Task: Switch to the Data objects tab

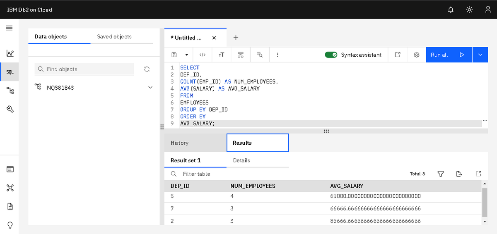Action: click(59, 36)
